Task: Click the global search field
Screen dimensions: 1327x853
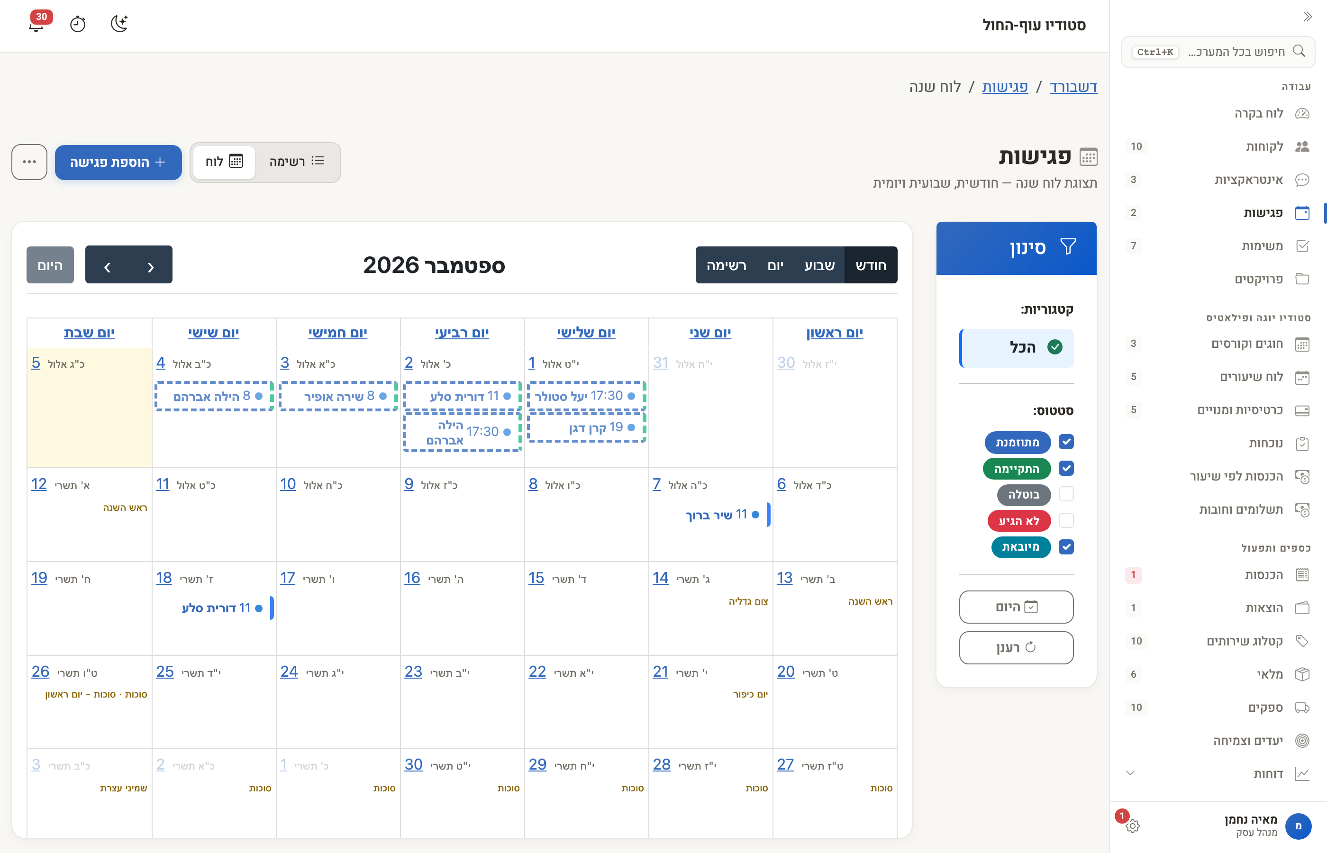Action: click(1218, 52)
